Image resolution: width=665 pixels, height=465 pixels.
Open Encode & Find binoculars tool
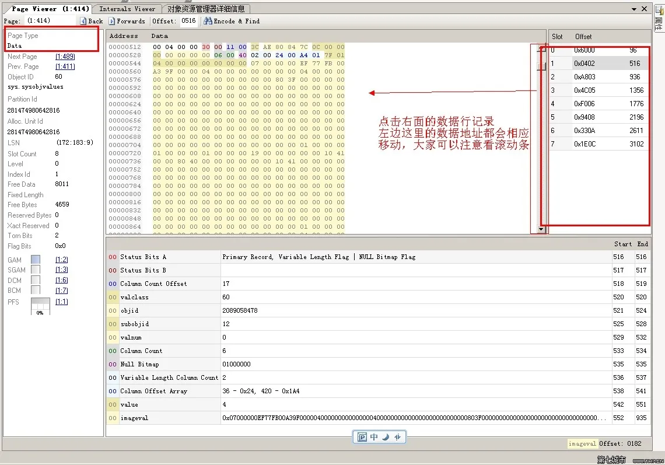point(208,21)
